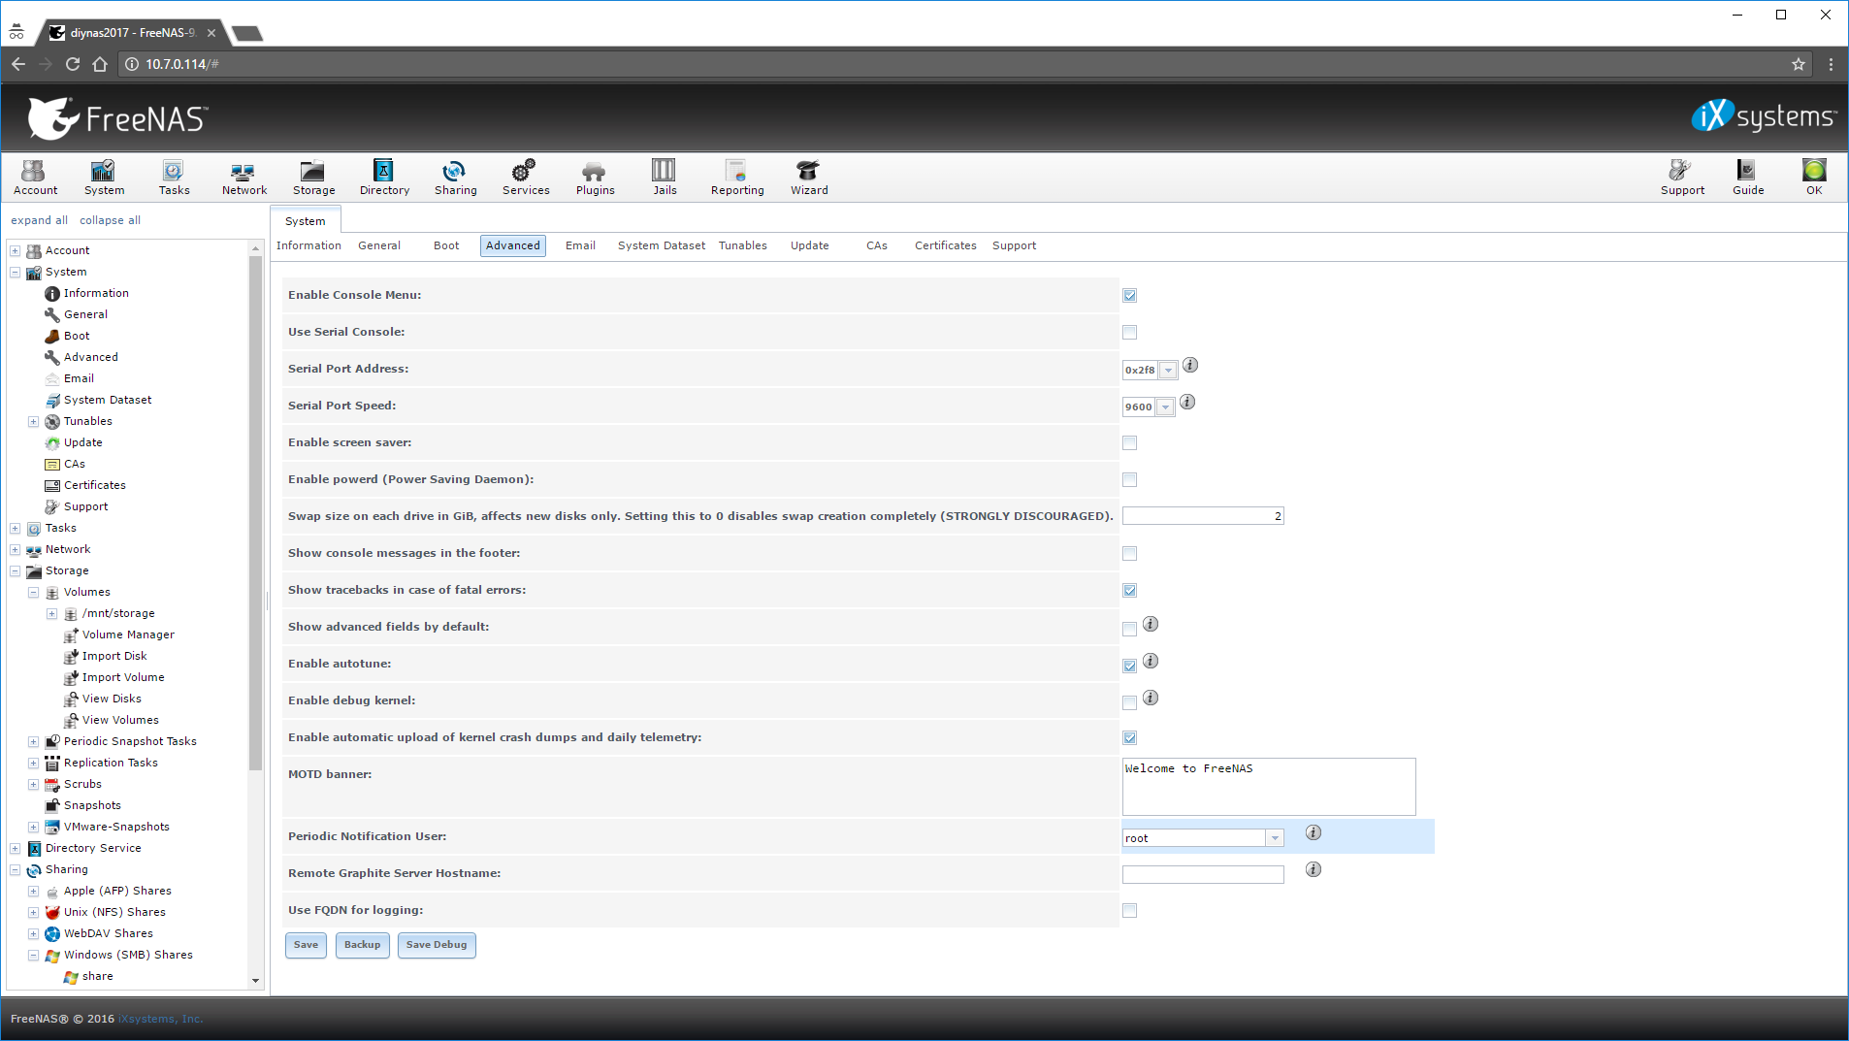
Task: Launch the Wizard toolbar icon
Action: coord(809,178)
